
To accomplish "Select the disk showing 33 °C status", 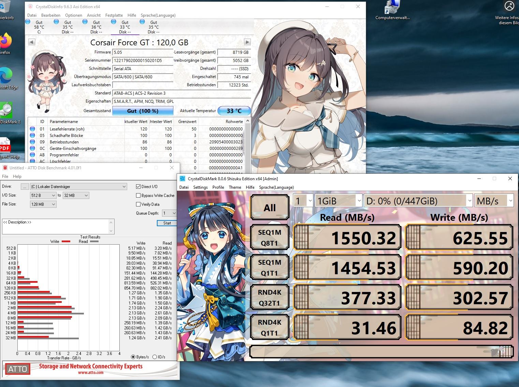I will [x=125, y=27].
